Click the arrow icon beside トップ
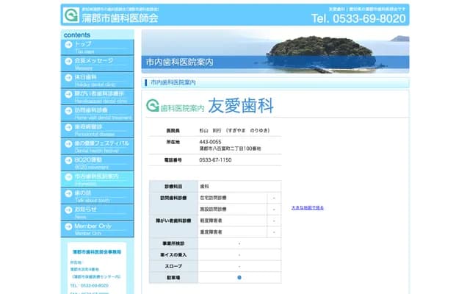This screenshot has height=294, width=470. click(x=68, y=45)
